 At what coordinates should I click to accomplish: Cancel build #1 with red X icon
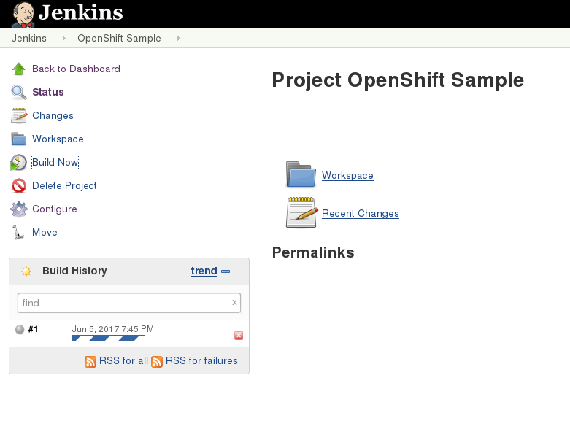pyautogui.click(x=239, y=336)
